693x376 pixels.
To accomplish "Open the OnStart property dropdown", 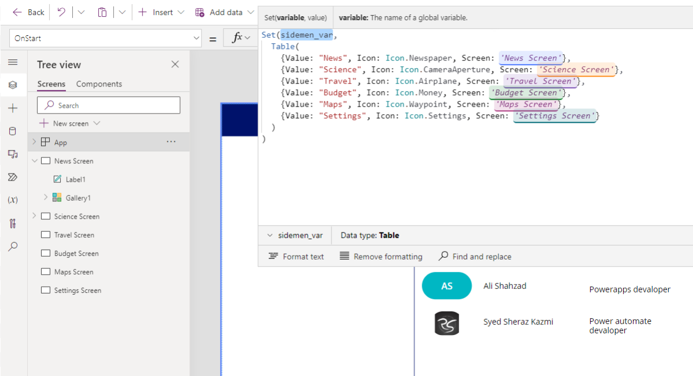I will (105, 38).
